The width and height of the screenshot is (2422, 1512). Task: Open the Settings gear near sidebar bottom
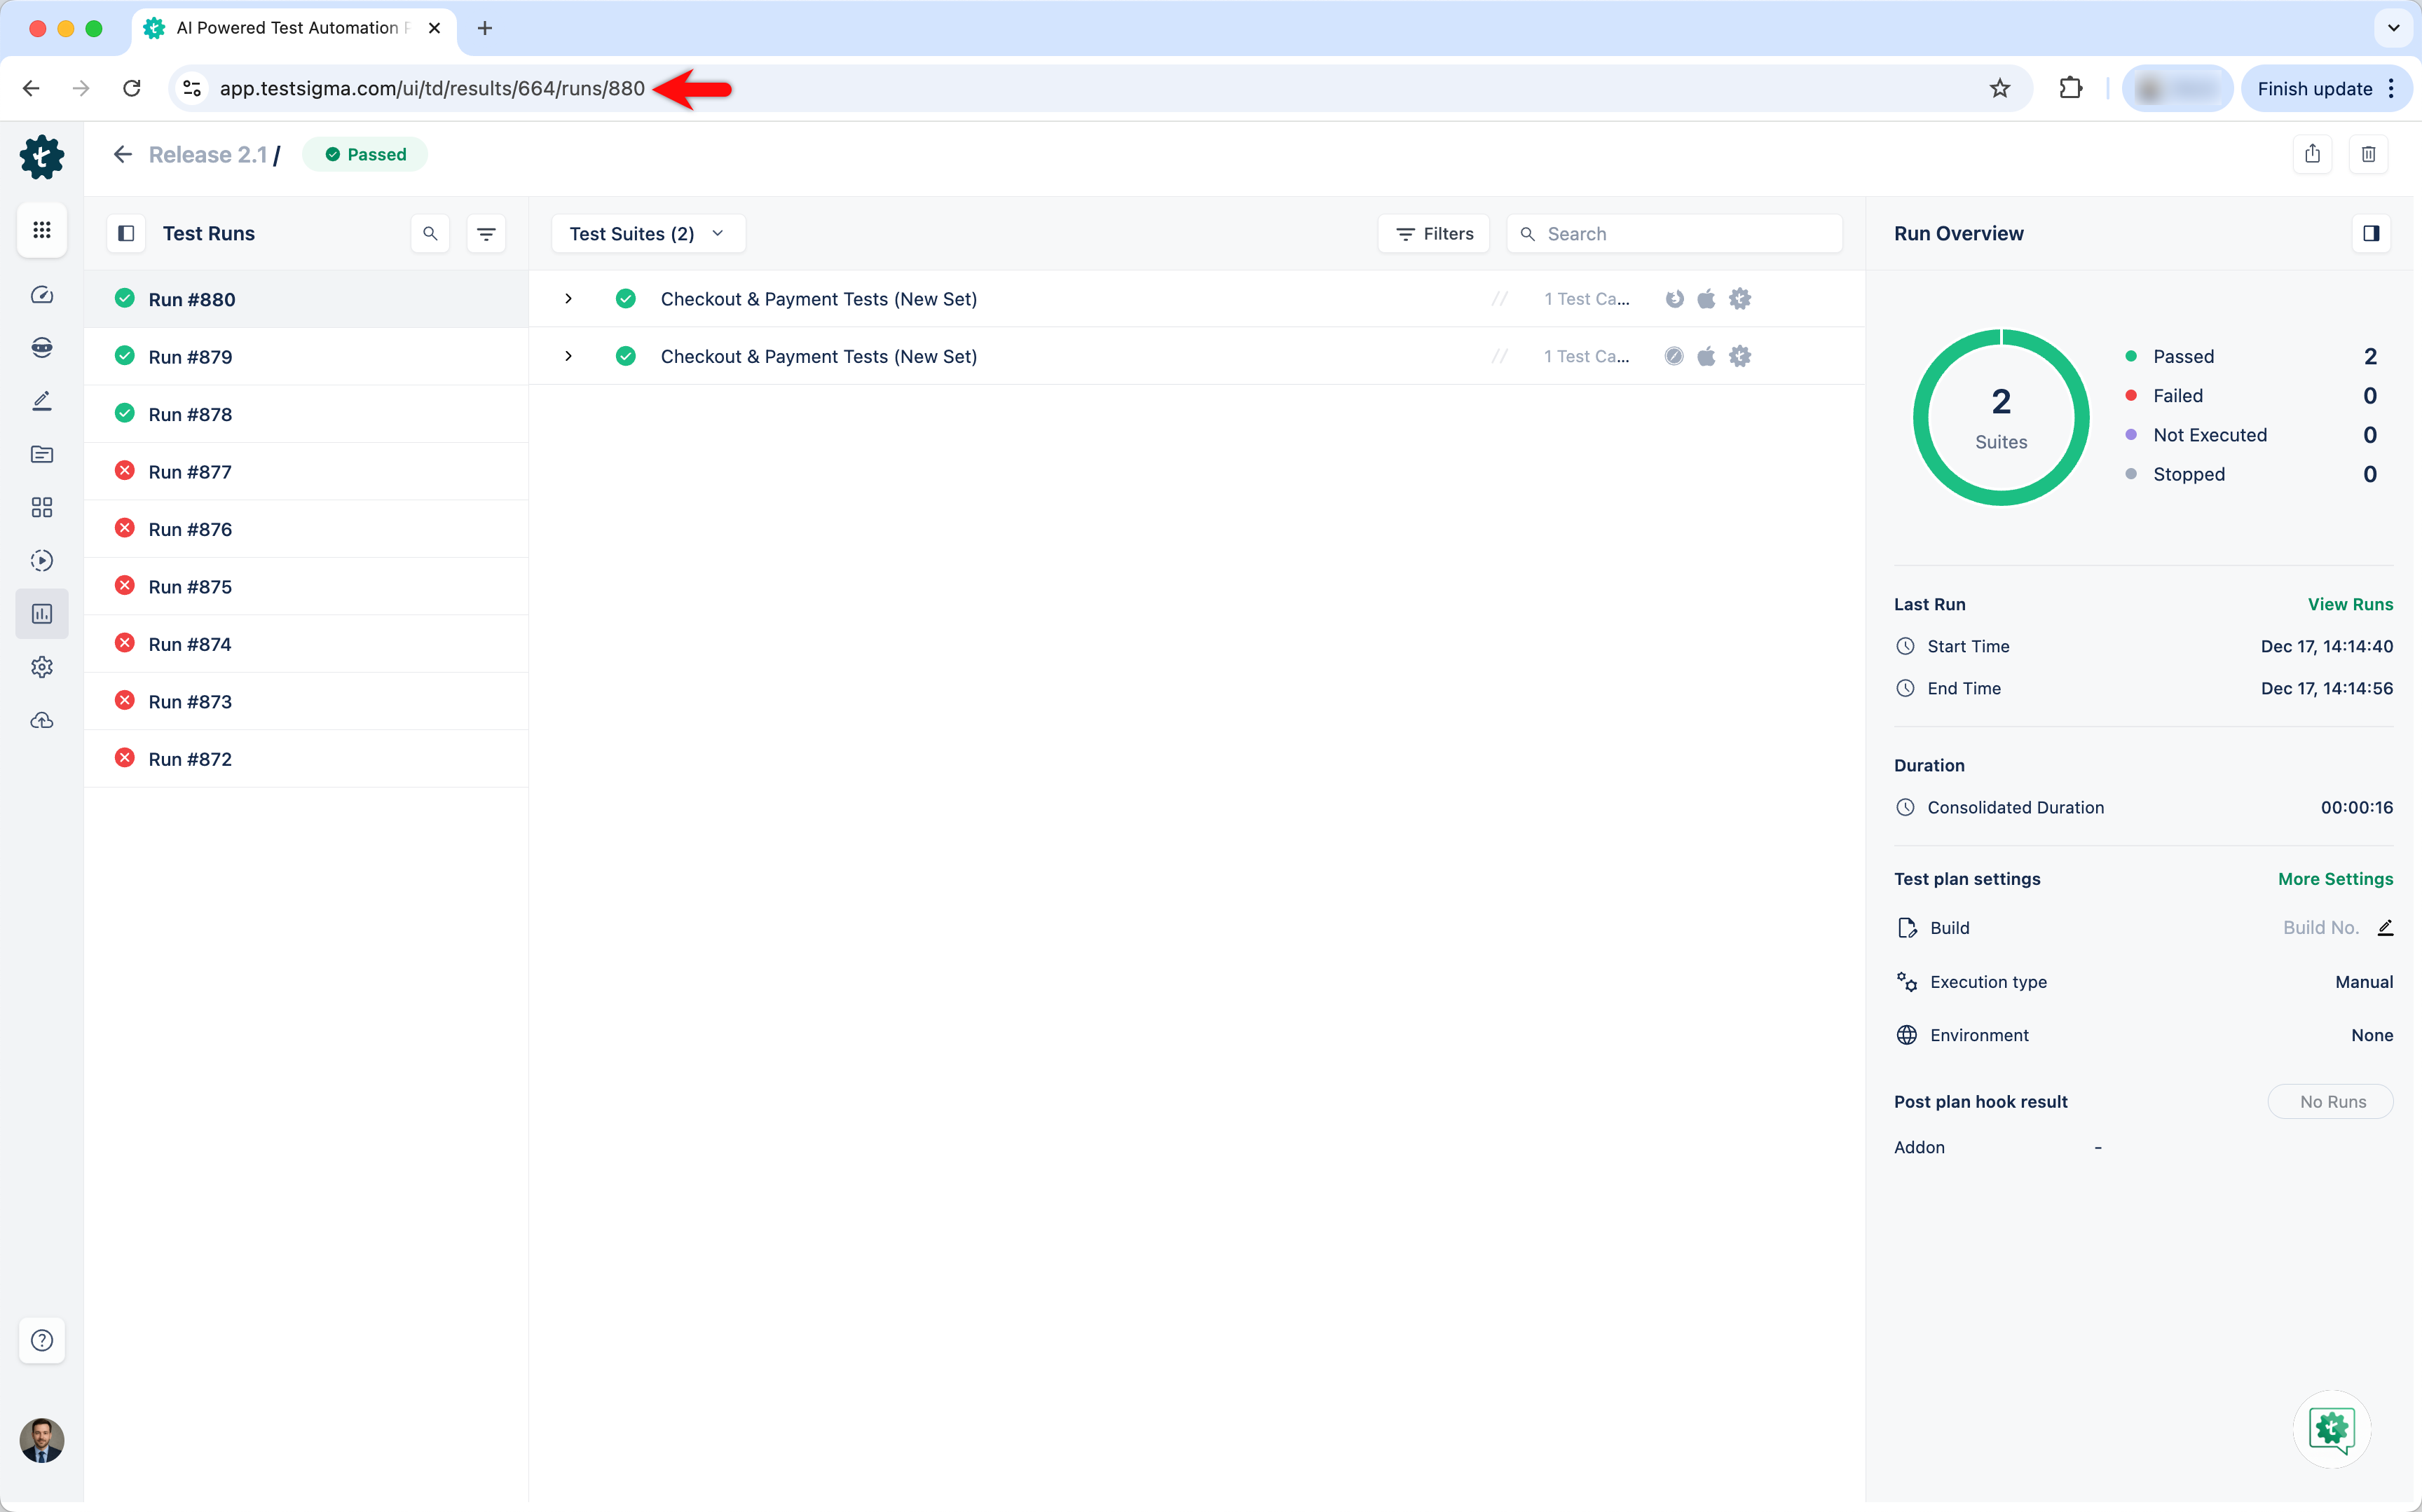42,667
